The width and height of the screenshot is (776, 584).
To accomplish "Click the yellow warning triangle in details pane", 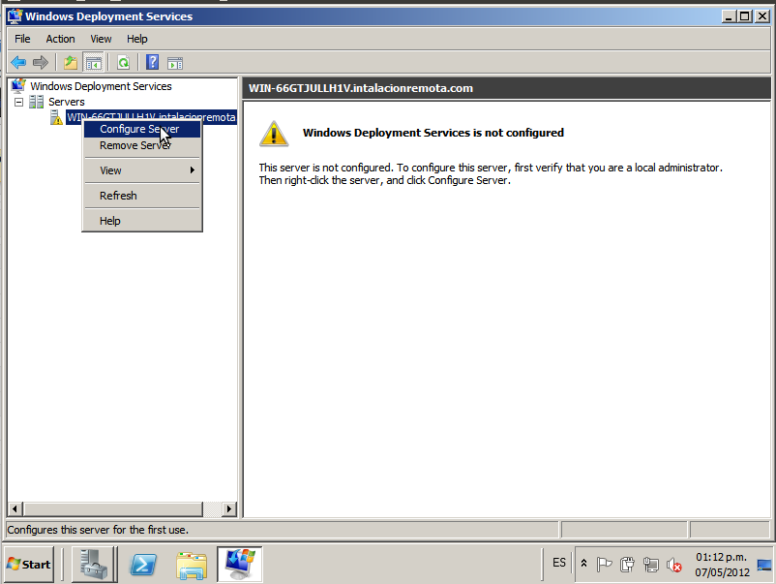I will (x=274, y=134).
